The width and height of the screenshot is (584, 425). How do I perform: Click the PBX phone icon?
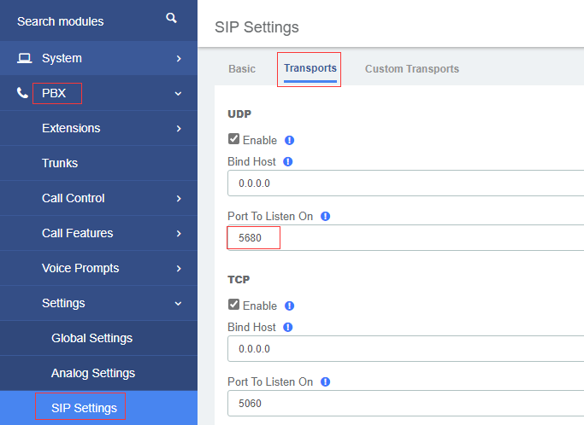point(22,93)
